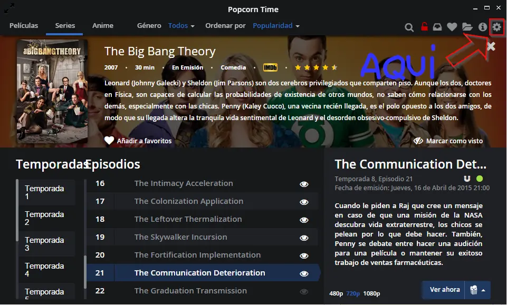Show favorites via the heart toolbar icon
Screen dimensions: 507x305
(452, 27)
